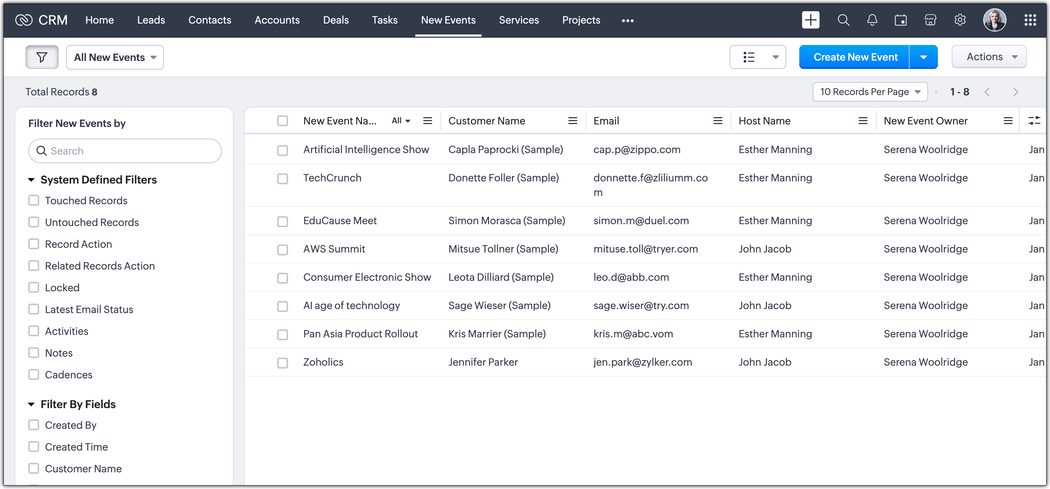Image resolution: width=1050 pixels, height=489 pixels.
Task: Open the notifications bell
Action: 872,20
